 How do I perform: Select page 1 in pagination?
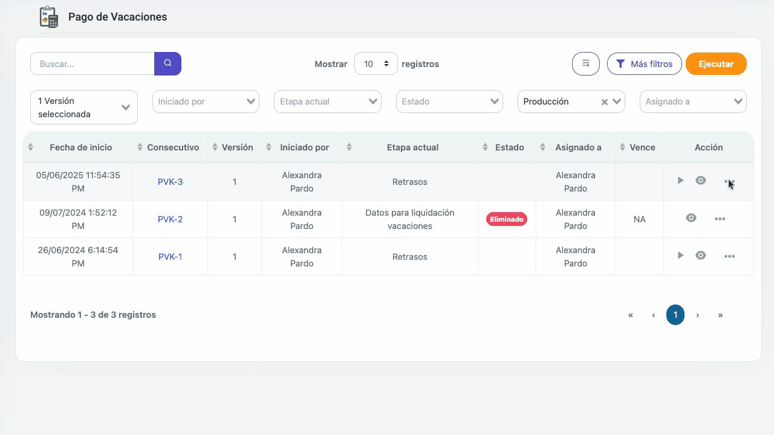[675, 315]
